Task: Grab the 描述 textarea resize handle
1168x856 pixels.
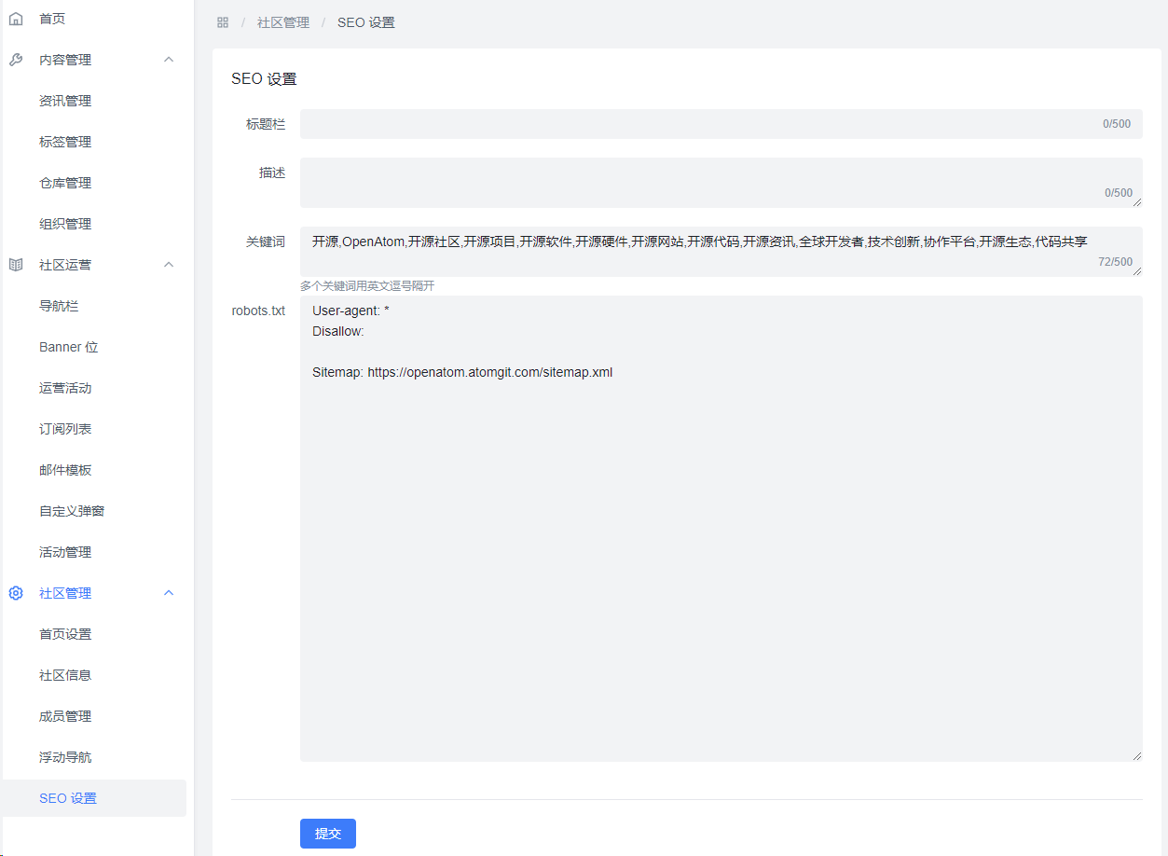Action: coord(1136,201)
